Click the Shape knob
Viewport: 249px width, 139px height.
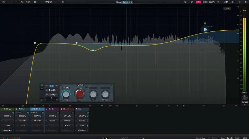[x=105, y=94]
